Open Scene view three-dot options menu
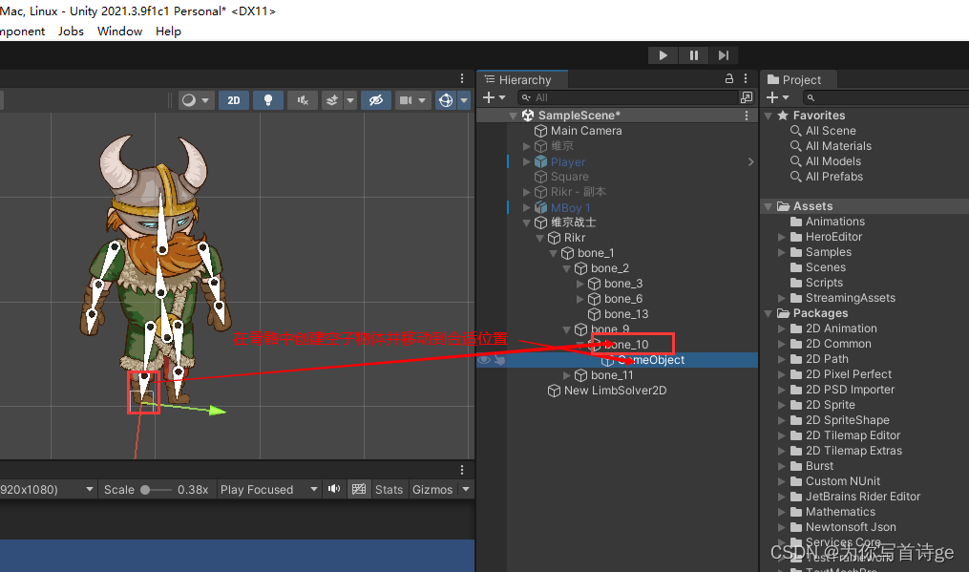969x572 pixels. (462, 78)
